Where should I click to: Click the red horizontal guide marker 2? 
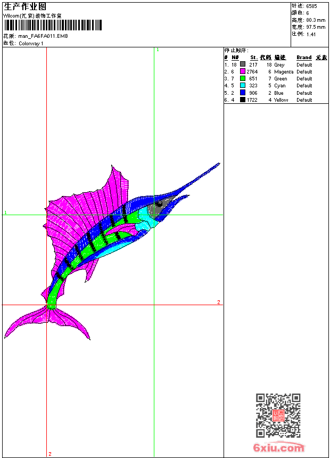pyautogui.click(x=218, y=302)
